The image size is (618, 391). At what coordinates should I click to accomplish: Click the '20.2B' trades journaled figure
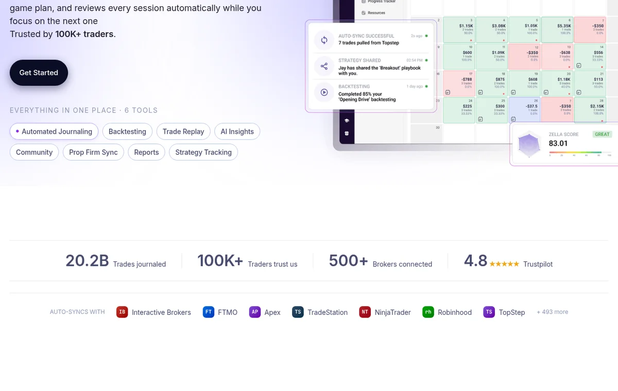coord(87,261)
